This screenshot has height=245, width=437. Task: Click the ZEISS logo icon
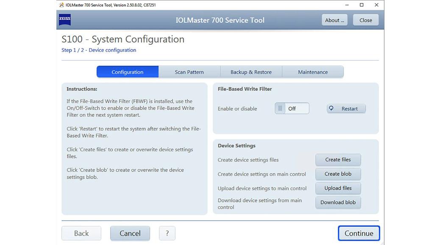click(65, 19)
